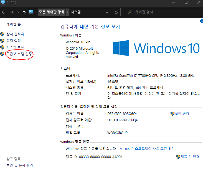Expand chevron after 모든 제어판 항목

(67, 12)
